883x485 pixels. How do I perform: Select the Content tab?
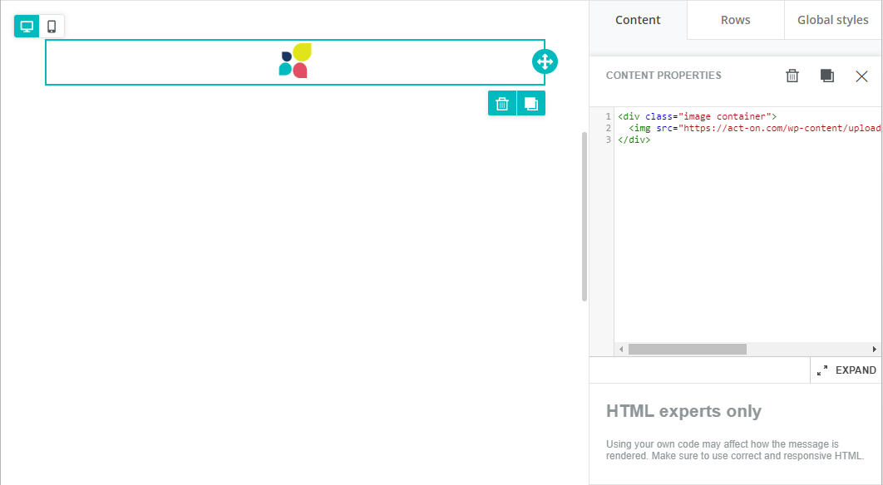(x=637, y=19)
